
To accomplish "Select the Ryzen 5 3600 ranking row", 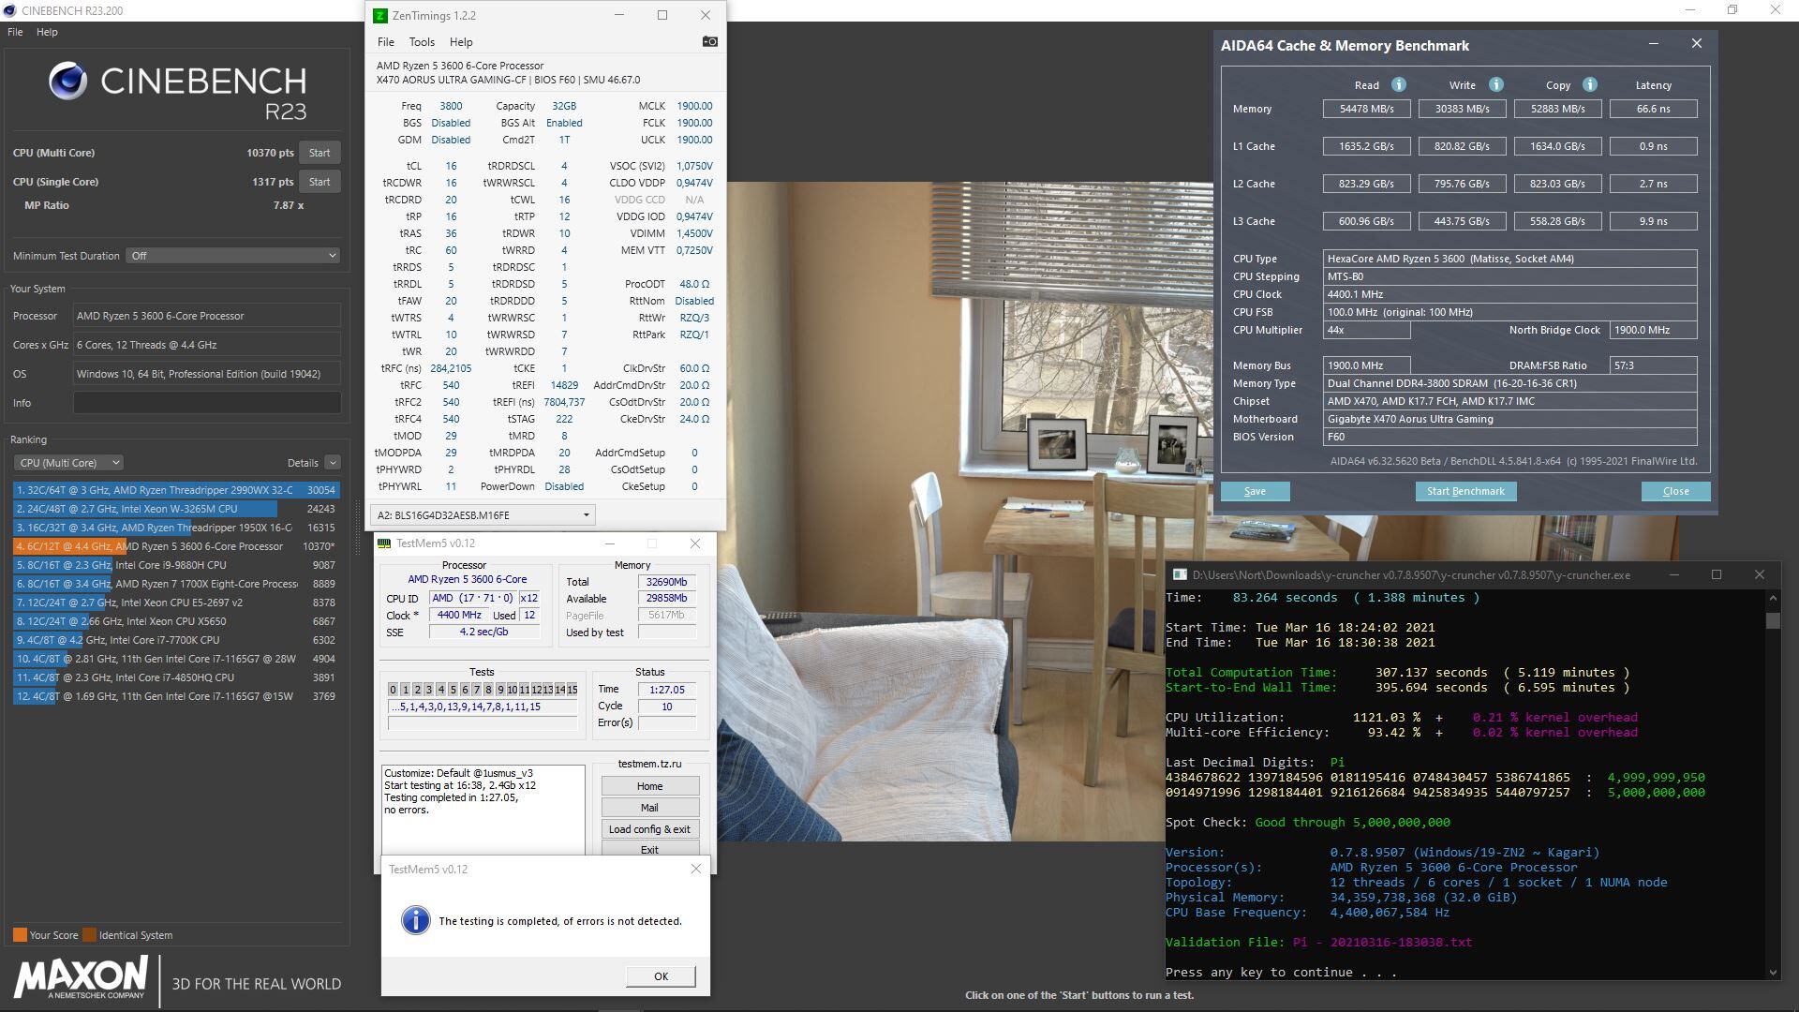I will point(176,546).
